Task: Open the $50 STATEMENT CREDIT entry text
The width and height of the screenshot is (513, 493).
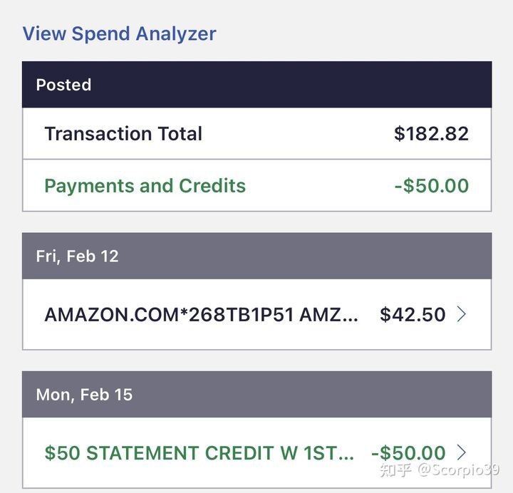Action: (x=199, y=453)
